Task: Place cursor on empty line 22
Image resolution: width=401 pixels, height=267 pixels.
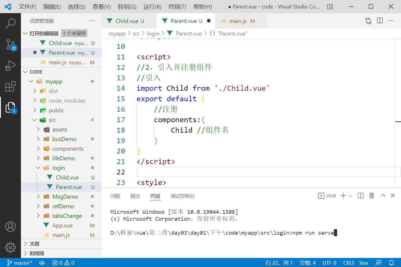Action: [x=268, y=172]
